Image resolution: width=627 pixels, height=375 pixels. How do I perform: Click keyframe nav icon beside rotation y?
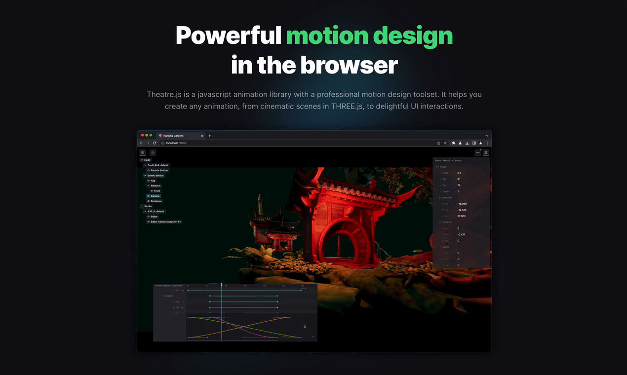444,234
